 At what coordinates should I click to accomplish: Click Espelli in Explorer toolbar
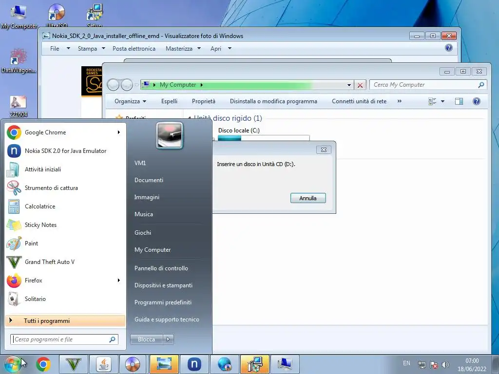169,101
